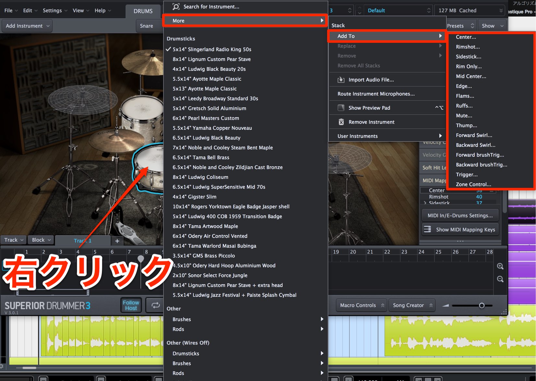The width and height of the screenshot is (536, 381).
Task: Click MIDI In/E-Drums Settings button
Action: point(460,215)
